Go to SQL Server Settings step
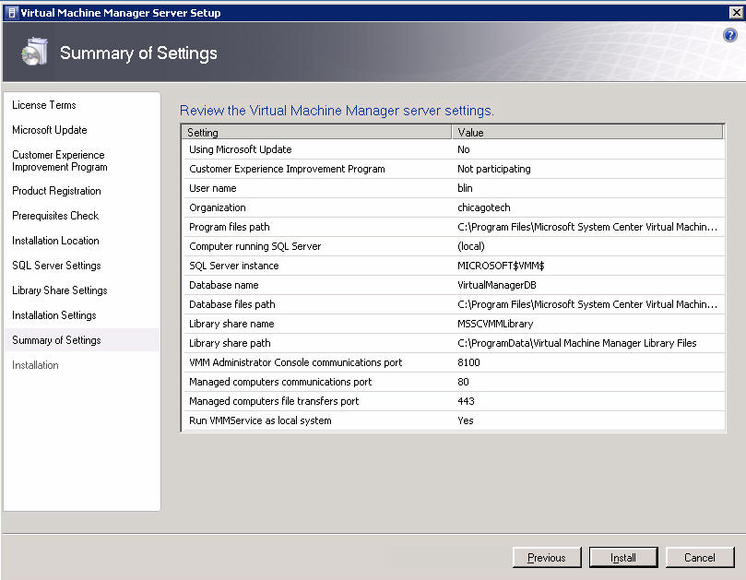 tap(56, 266)
